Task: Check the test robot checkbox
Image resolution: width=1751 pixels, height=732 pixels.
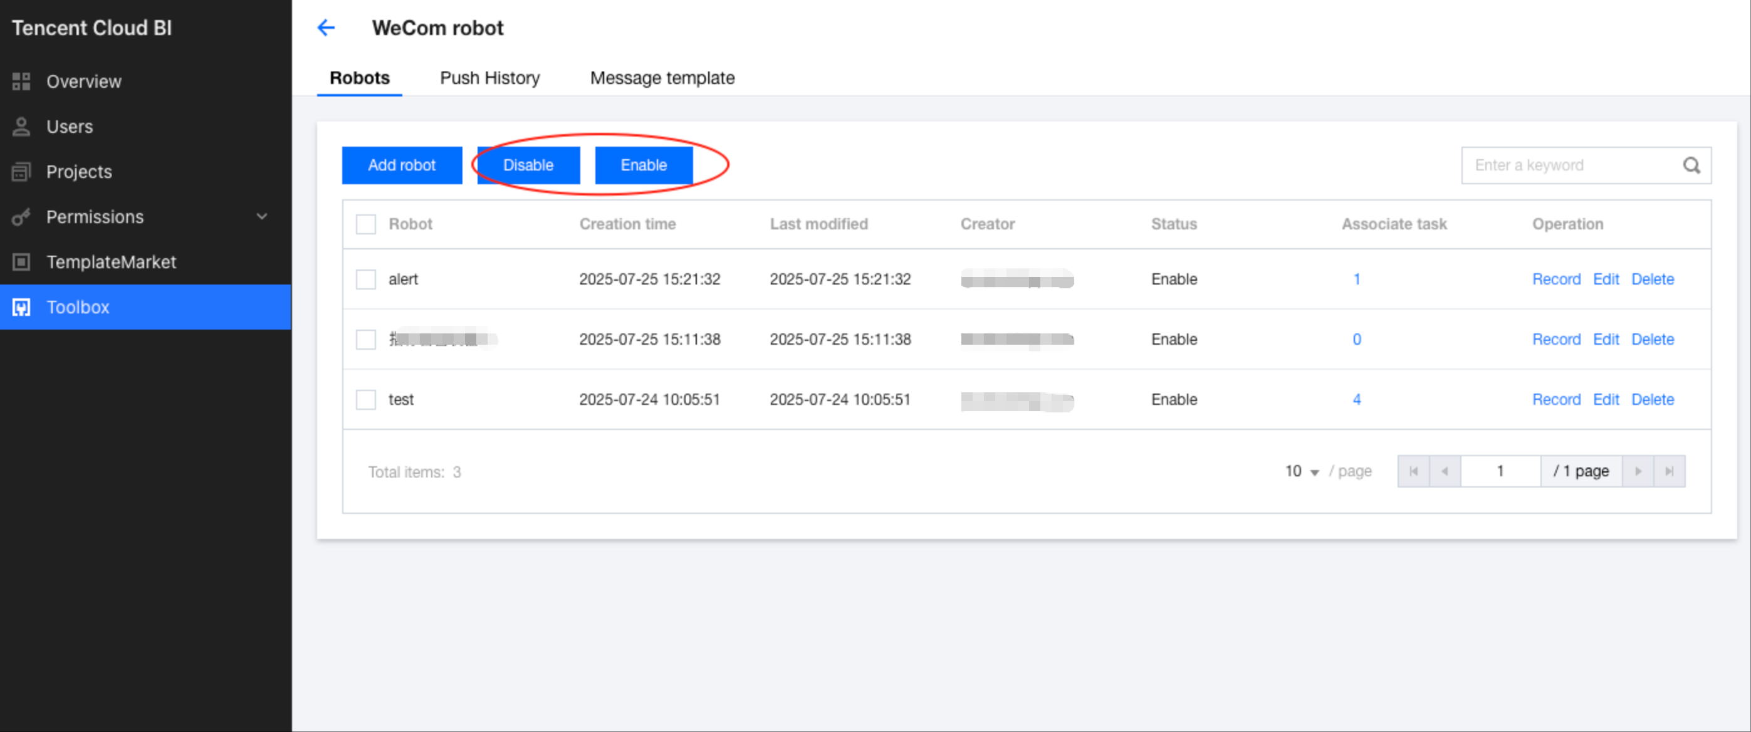Action: point(366,400)
